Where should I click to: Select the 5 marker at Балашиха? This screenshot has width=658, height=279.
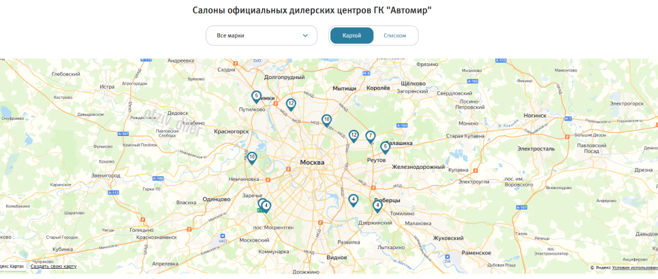click(386, 148)
